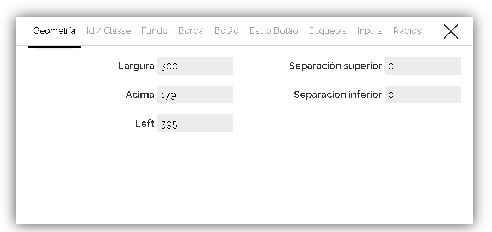This screenshot has height=232, width=492.
Task: Switch to the Estilo Botão tab
Action: coord(274,31)
